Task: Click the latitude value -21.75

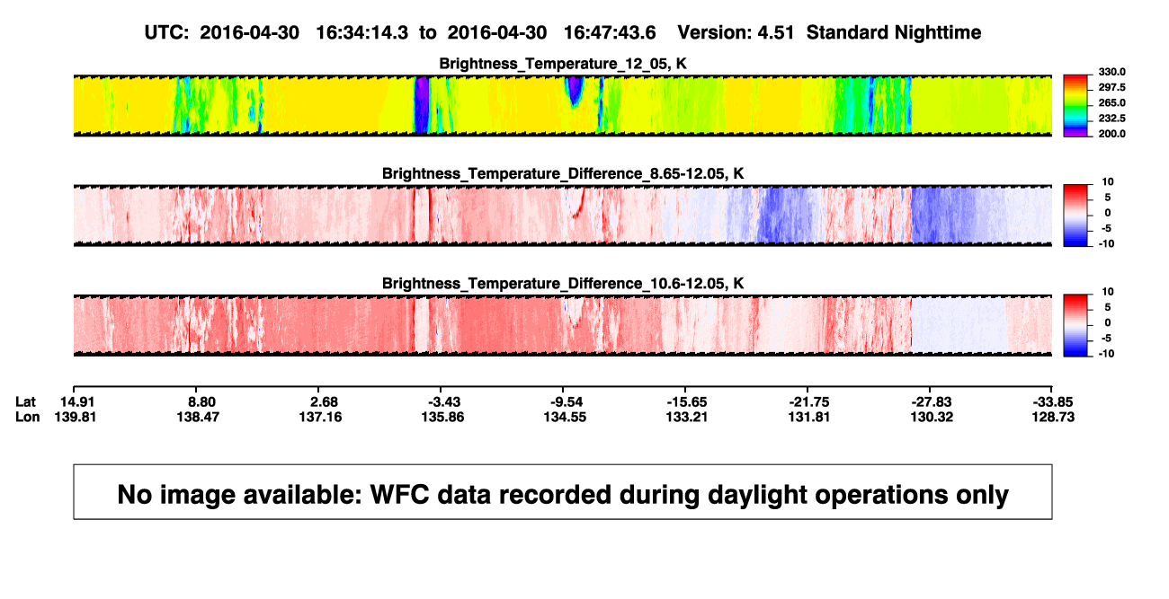Action: coord(808,401)
